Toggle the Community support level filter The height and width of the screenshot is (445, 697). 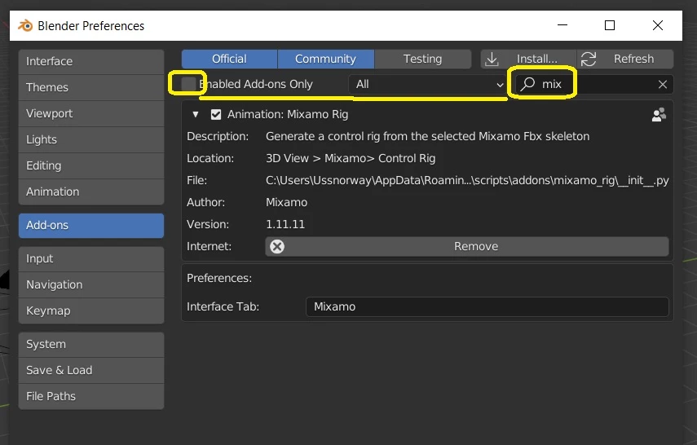(326, 59)
